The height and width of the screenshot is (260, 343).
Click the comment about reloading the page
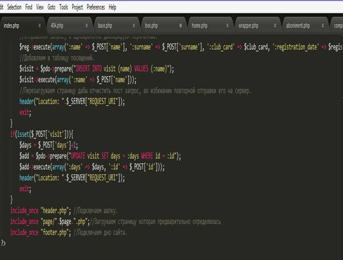coord(135,91)
